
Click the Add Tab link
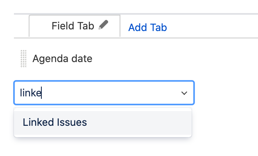pyautogui.click(x=147, y=27)
